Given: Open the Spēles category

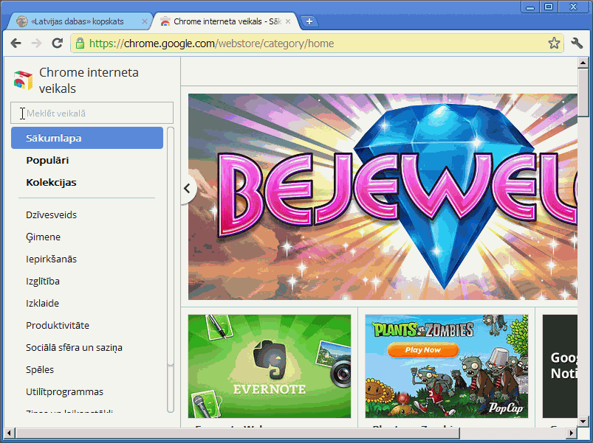Looking at the screenshot, I should [40, 370].
